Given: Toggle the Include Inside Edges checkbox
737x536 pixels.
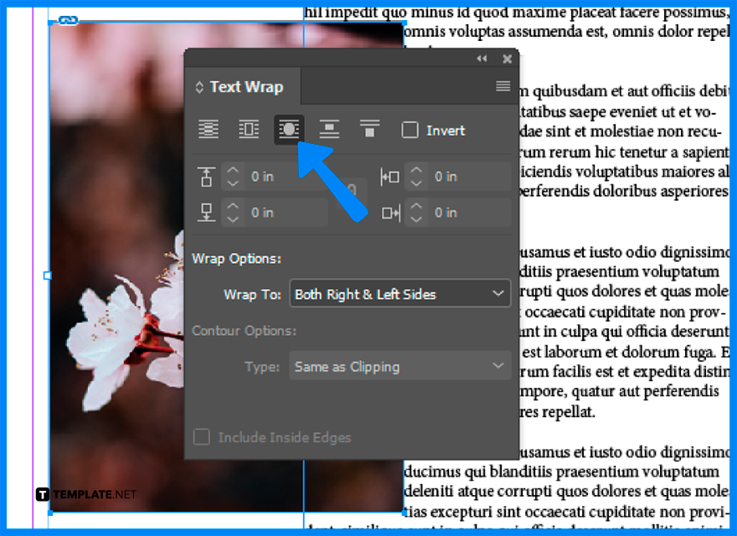Looking at the screenshot, I should pyautogui.click(x=200, y=437).
